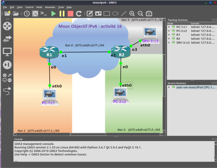Image resolution: width=217 pixels, height=168 pixels.
Task: Stop all nodes with red square
Action: pyautogui.click(x=71, y=14)
